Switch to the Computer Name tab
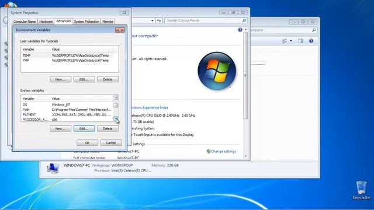This screenshot has width=374, height=210. (25, 22)
